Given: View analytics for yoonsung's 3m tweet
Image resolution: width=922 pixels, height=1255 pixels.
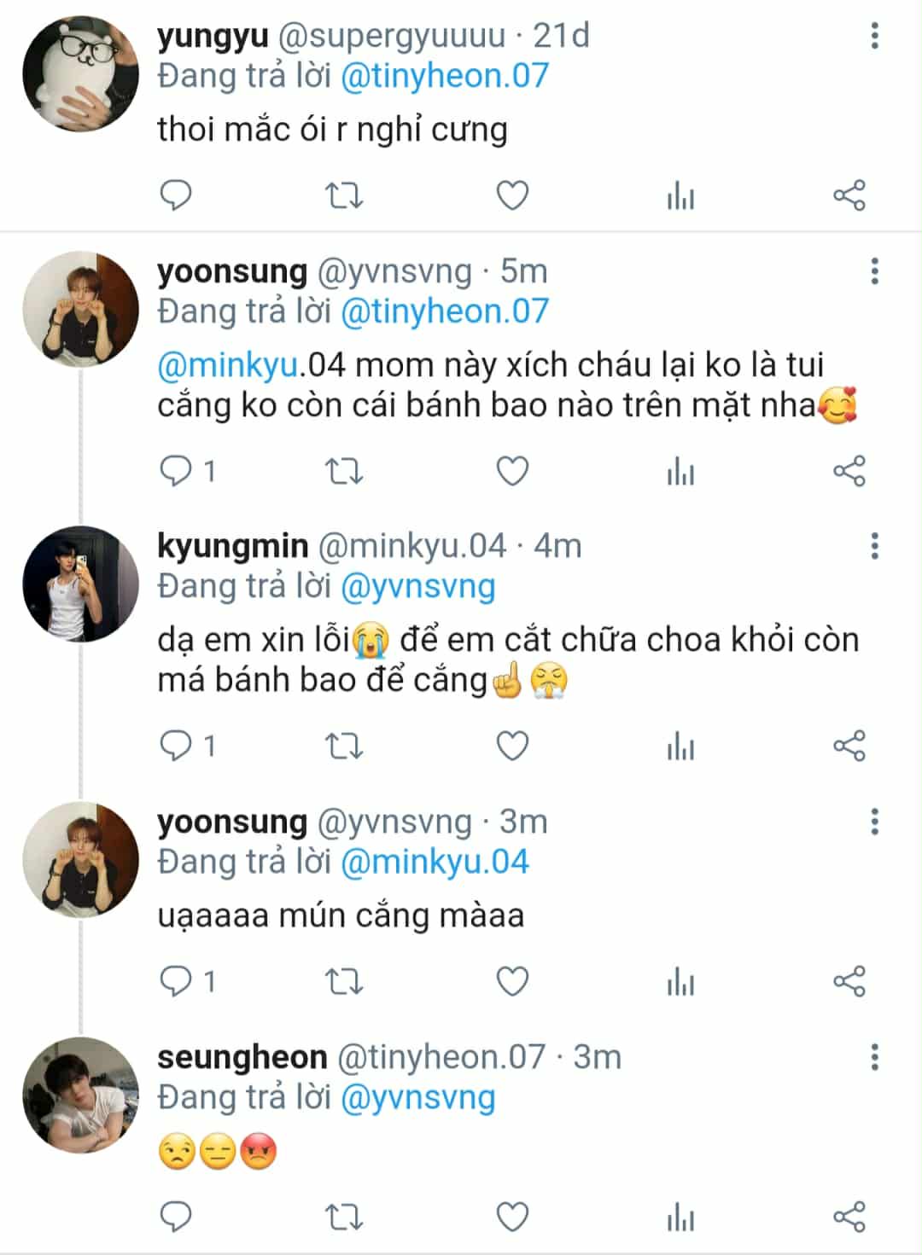Looking at the screenshot, I should click(x=680, y=982).
